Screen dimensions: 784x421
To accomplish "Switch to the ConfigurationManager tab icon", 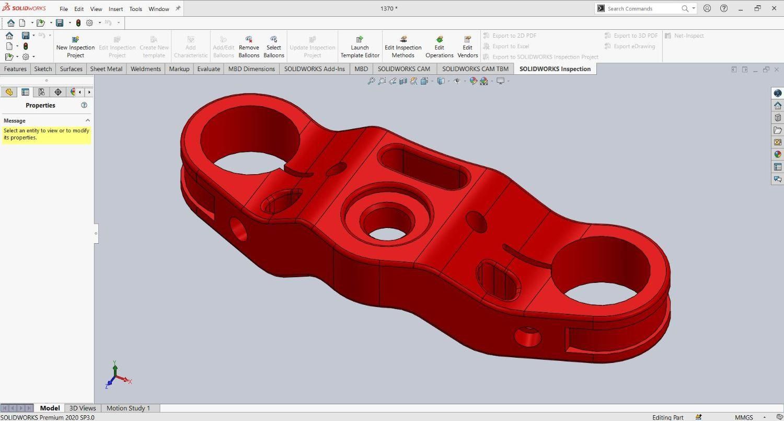I will (41, 92).
